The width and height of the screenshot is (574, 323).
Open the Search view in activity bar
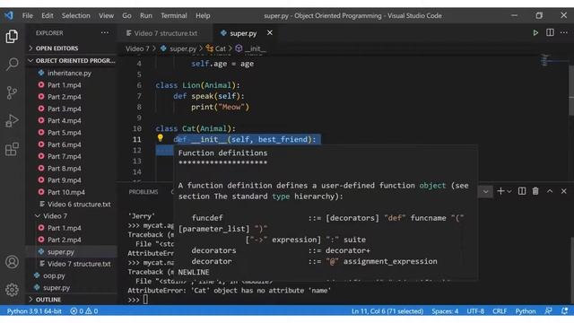(x=12, y=64)
